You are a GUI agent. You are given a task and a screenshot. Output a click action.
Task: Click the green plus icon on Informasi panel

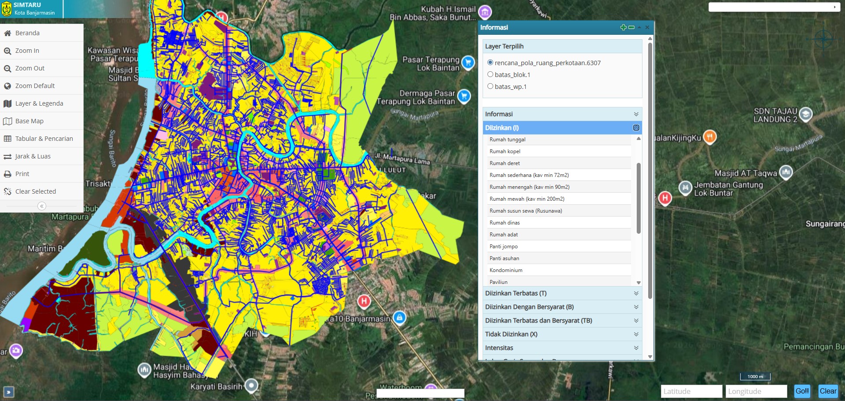coord(623,27)
